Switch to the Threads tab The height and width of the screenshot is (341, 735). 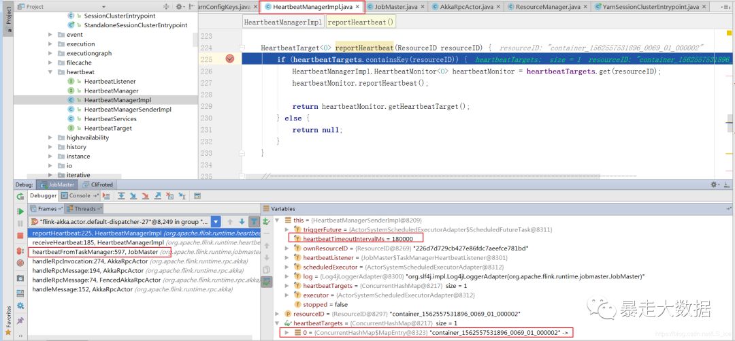pyautogui.click(x=85, y=209)
